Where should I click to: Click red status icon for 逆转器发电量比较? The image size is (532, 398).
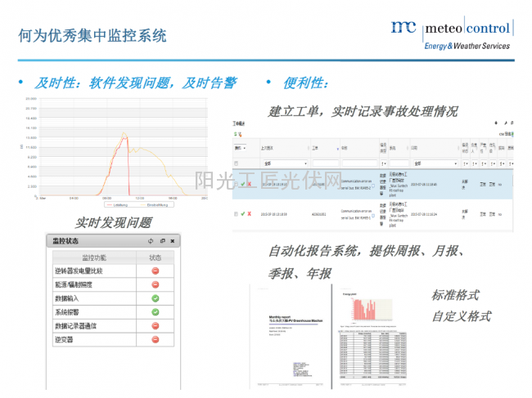[x=156, y=271]
